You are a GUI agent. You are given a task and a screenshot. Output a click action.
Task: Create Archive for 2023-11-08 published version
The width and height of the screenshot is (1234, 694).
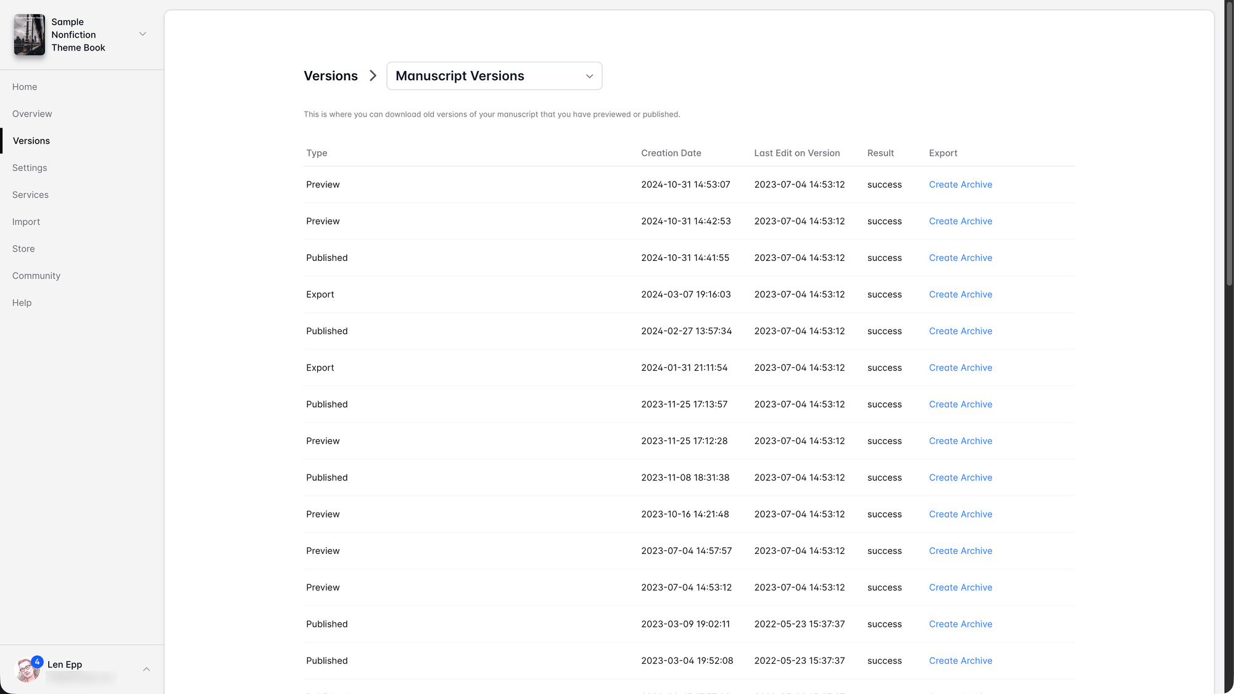coord(960,478)
